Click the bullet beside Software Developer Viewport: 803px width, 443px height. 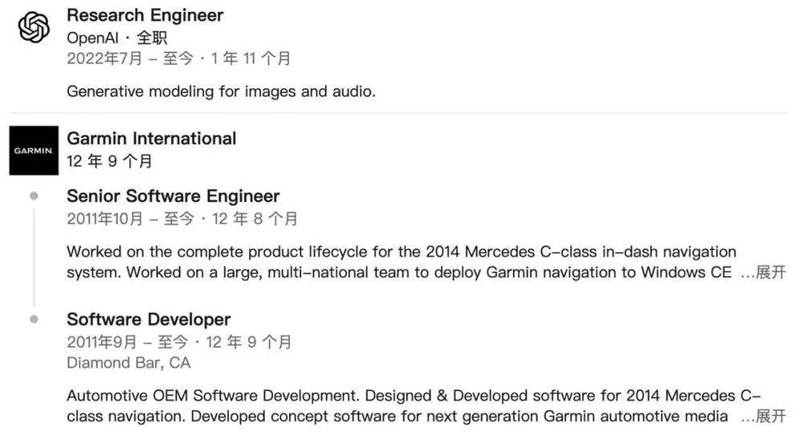click(34, 319)
